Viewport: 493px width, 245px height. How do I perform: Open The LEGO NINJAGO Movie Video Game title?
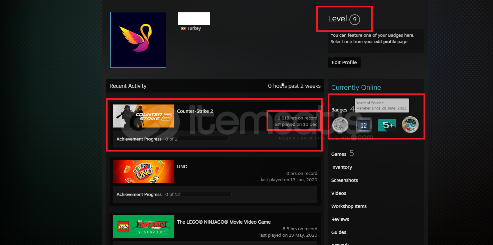click(x=224, y=222)
